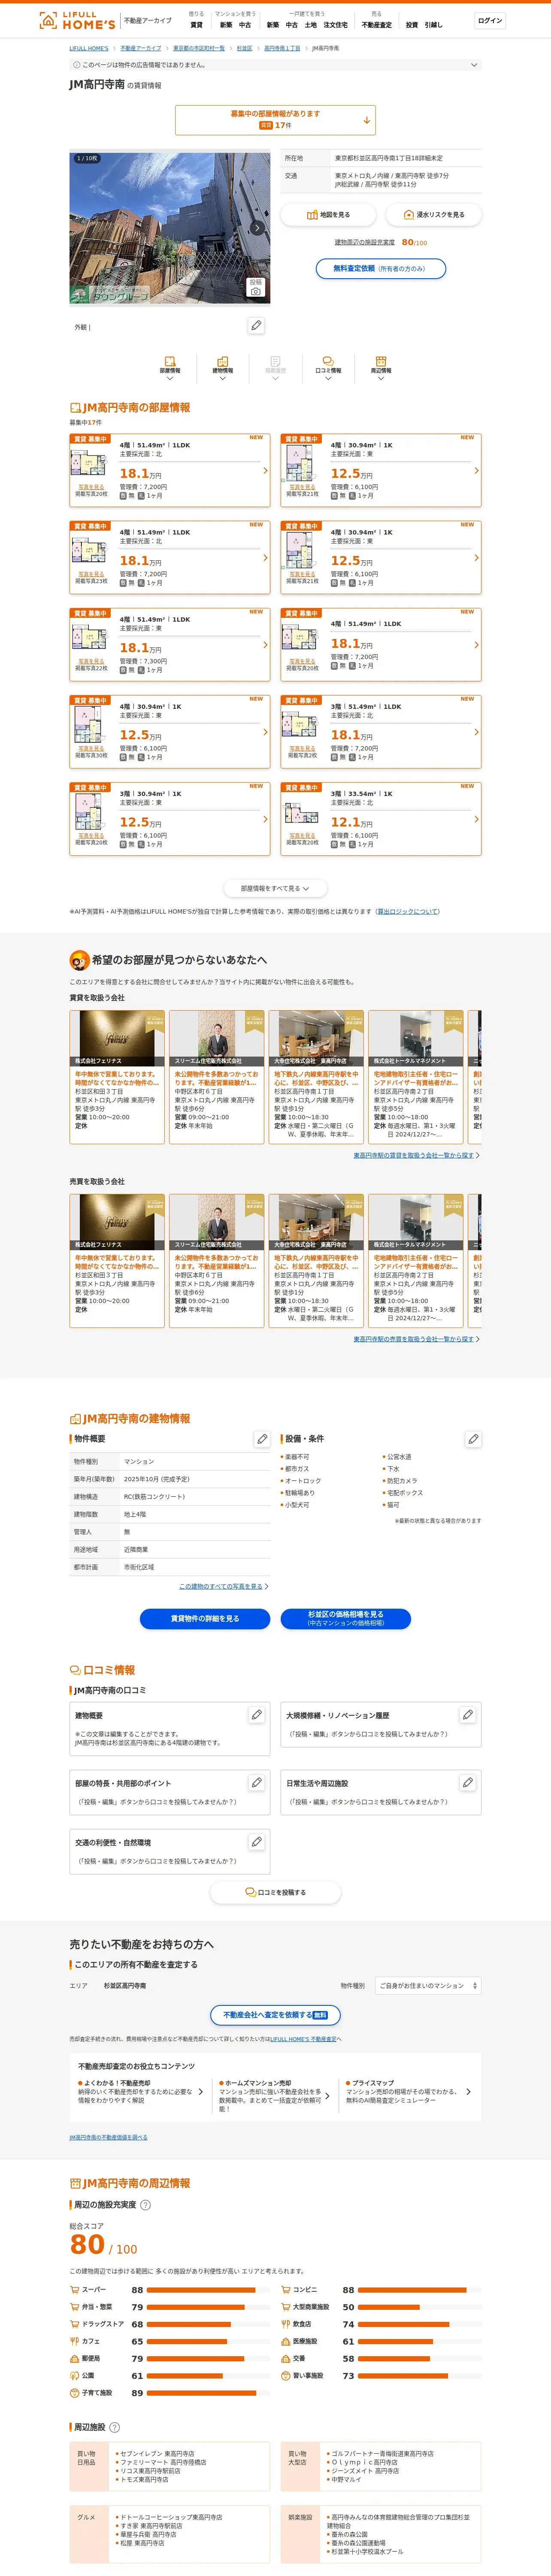The image size is (551, 2576).
Task: Edit 交通の利便性・自然環境 with the pencil icon
Action: click(x=256, y=1841)
